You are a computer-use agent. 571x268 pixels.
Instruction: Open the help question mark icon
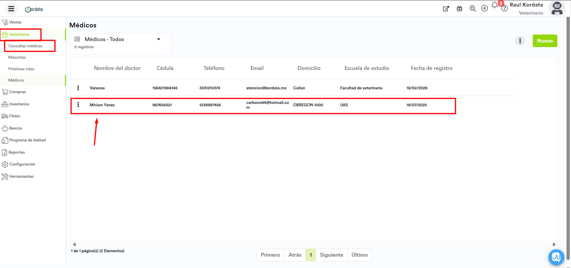pyautogui.click(x=504, y=9)
